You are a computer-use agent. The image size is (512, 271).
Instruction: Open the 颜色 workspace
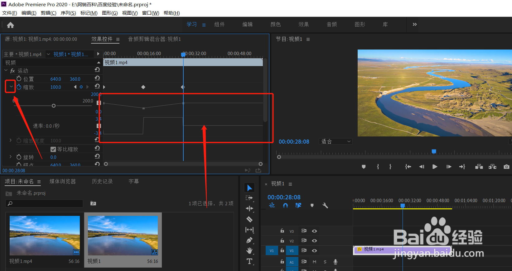point(276,24)
